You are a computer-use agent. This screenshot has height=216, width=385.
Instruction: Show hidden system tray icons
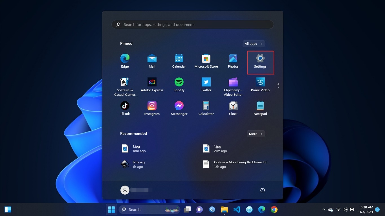coord(324,210)
